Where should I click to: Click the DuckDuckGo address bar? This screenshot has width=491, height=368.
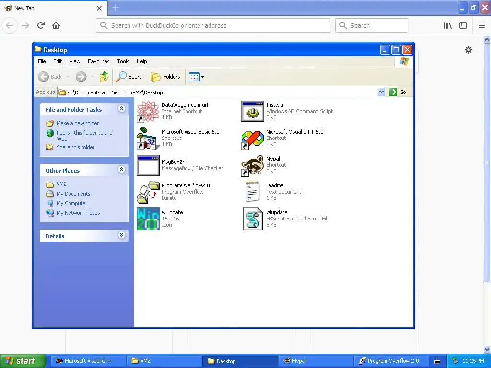tap(213, 25)
